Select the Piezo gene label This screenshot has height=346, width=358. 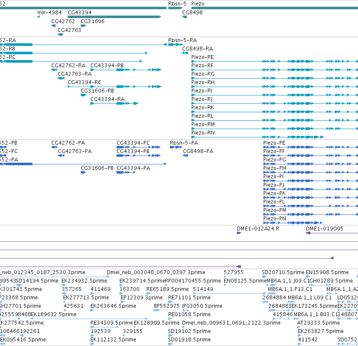198,4
